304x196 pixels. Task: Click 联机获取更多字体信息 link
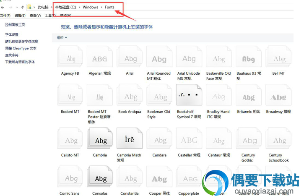click(x=21, y=41)
